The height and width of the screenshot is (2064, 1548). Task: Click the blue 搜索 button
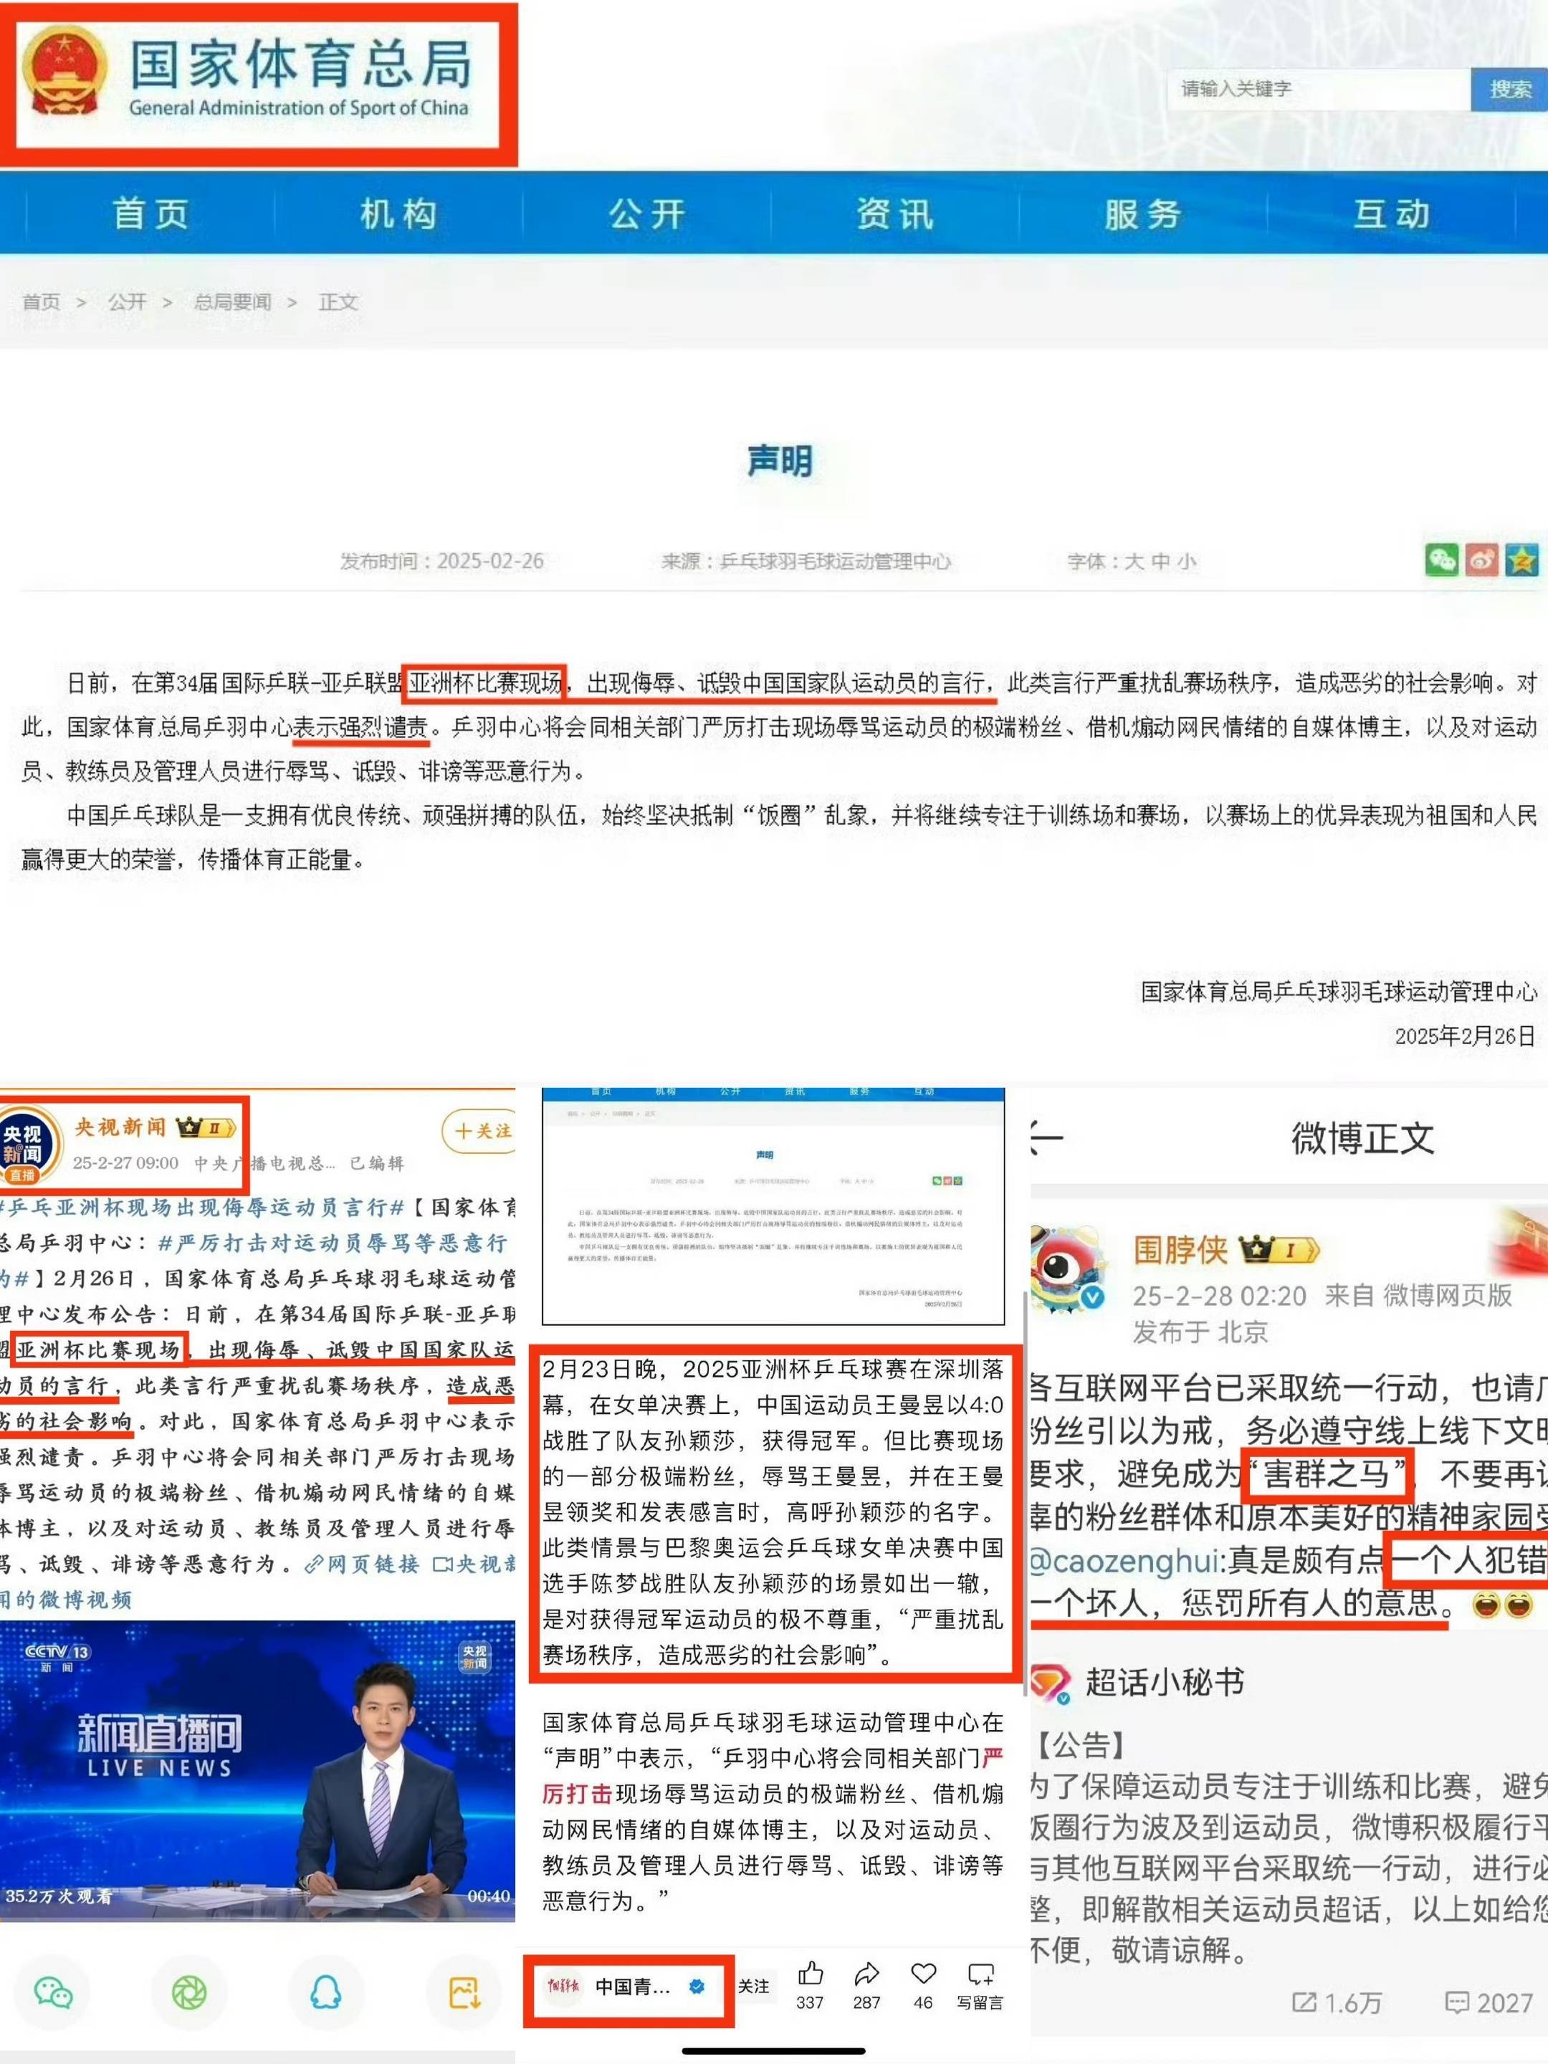[x=1509, y=89]
